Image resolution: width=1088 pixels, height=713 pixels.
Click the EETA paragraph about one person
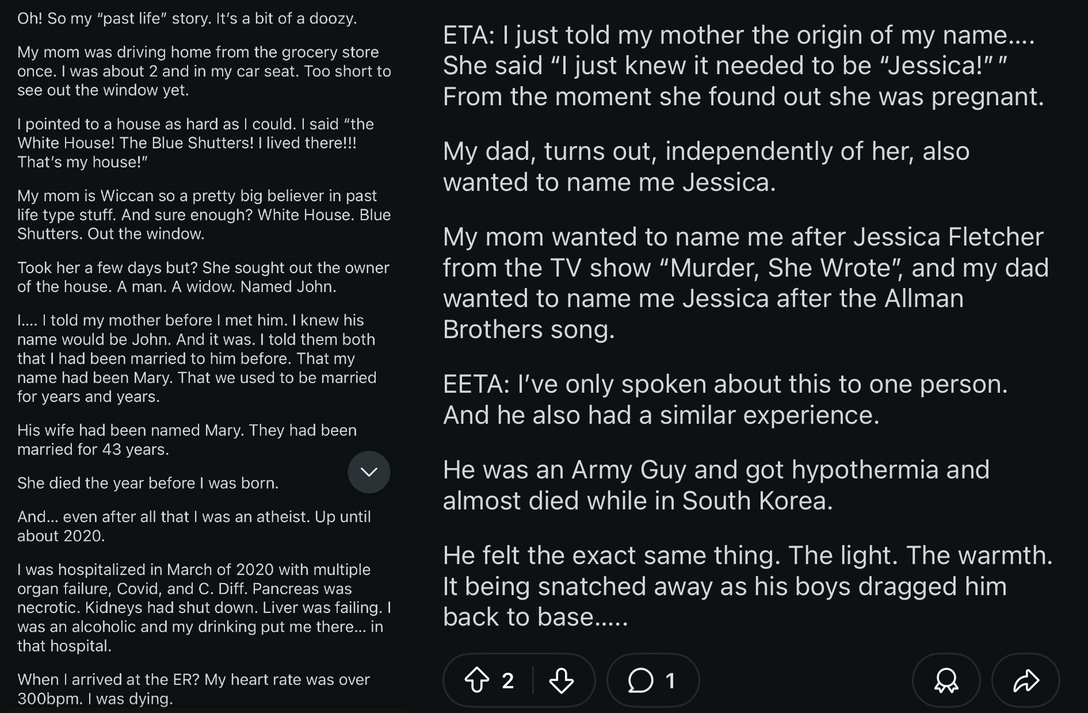(726, 399)
